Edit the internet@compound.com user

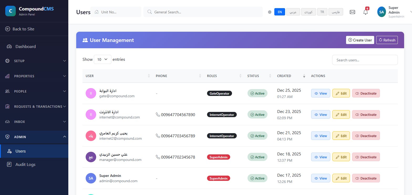click(x=341, y=115)
